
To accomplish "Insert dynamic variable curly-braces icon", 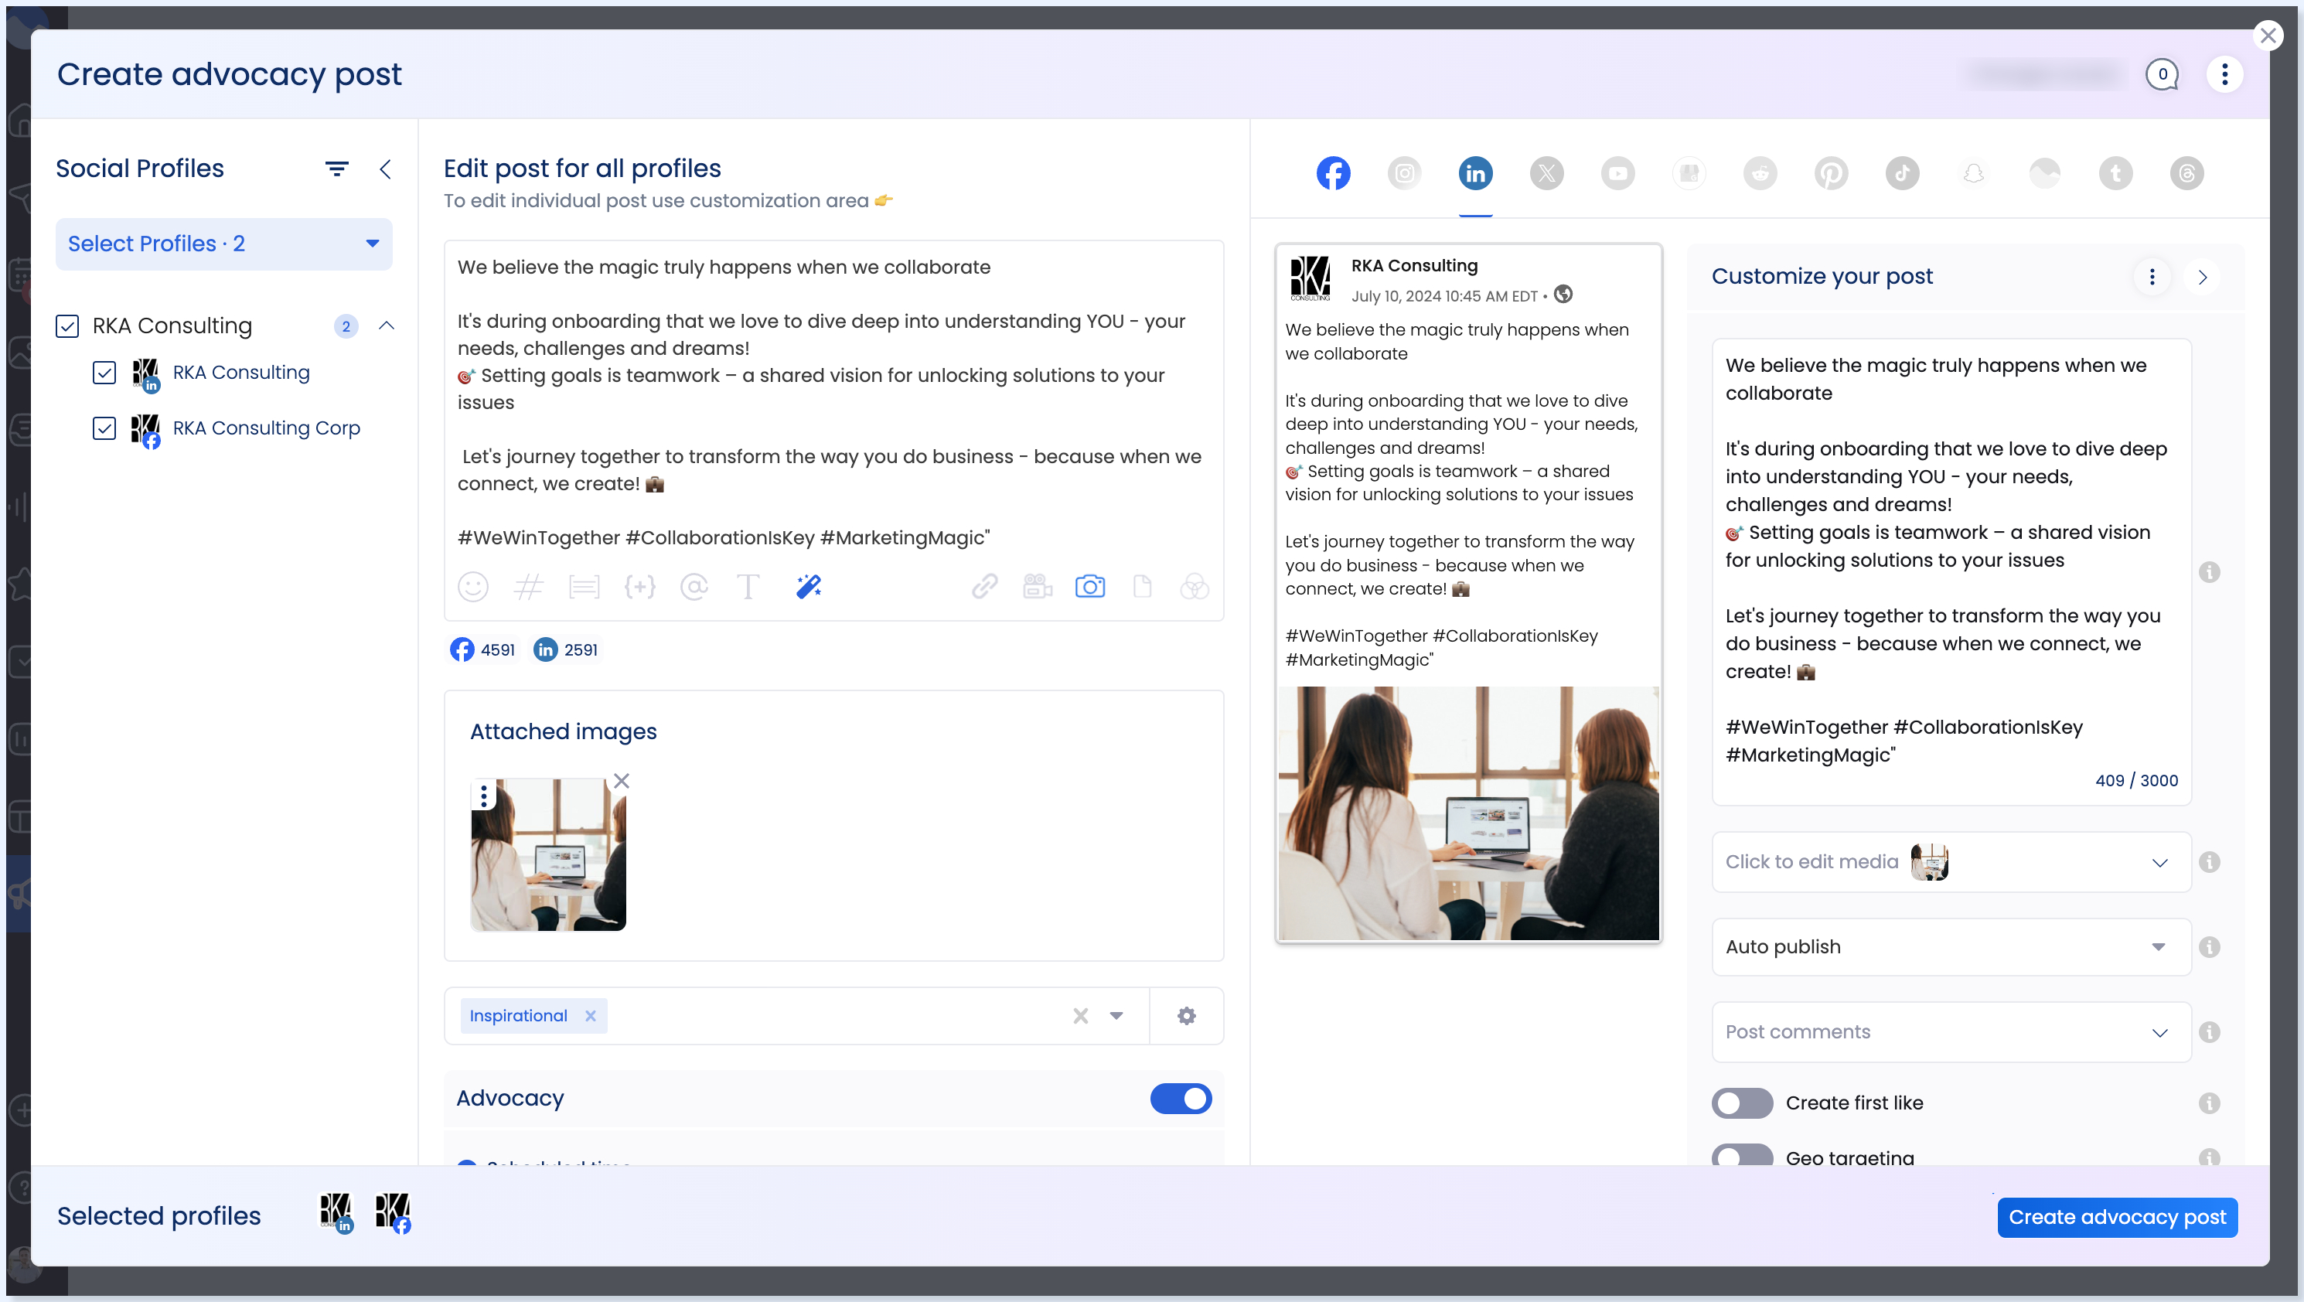I will point(639,588).
